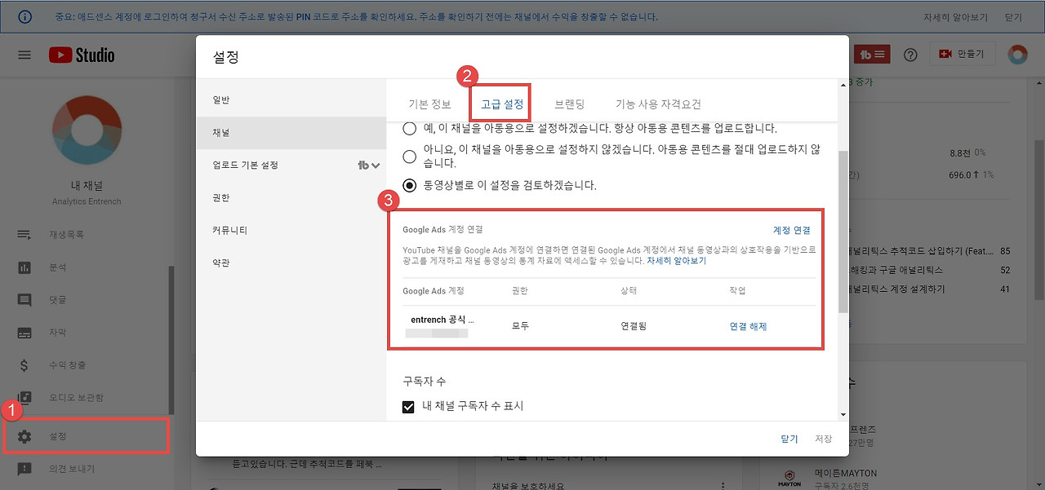This screenshot has height=490, width=1045.
Task: Click 자세히 알아보기 link in Google Ads section
Action: click(x=676, y=261)
